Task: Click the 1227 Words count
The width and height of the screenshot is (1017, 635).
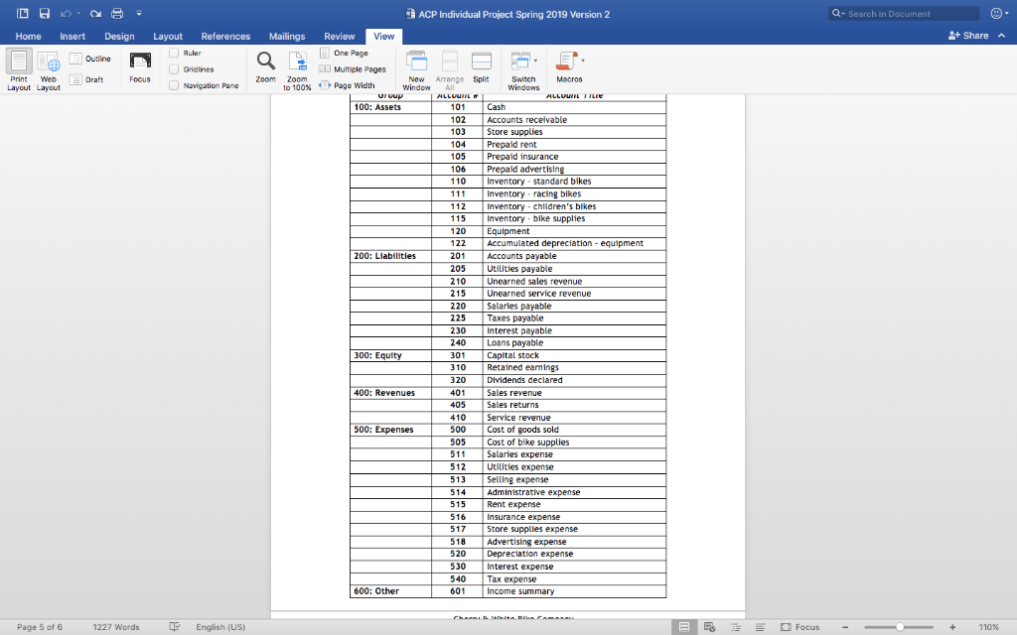Action: click(x=116, y=627)
